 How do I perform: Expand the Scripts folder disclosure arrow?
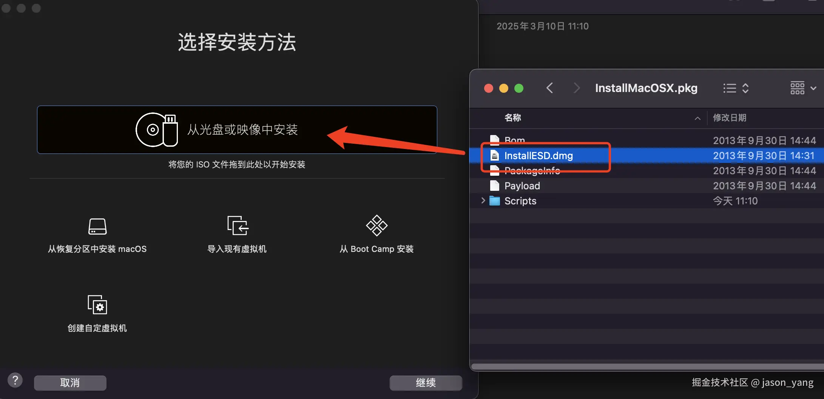point(483,201)
